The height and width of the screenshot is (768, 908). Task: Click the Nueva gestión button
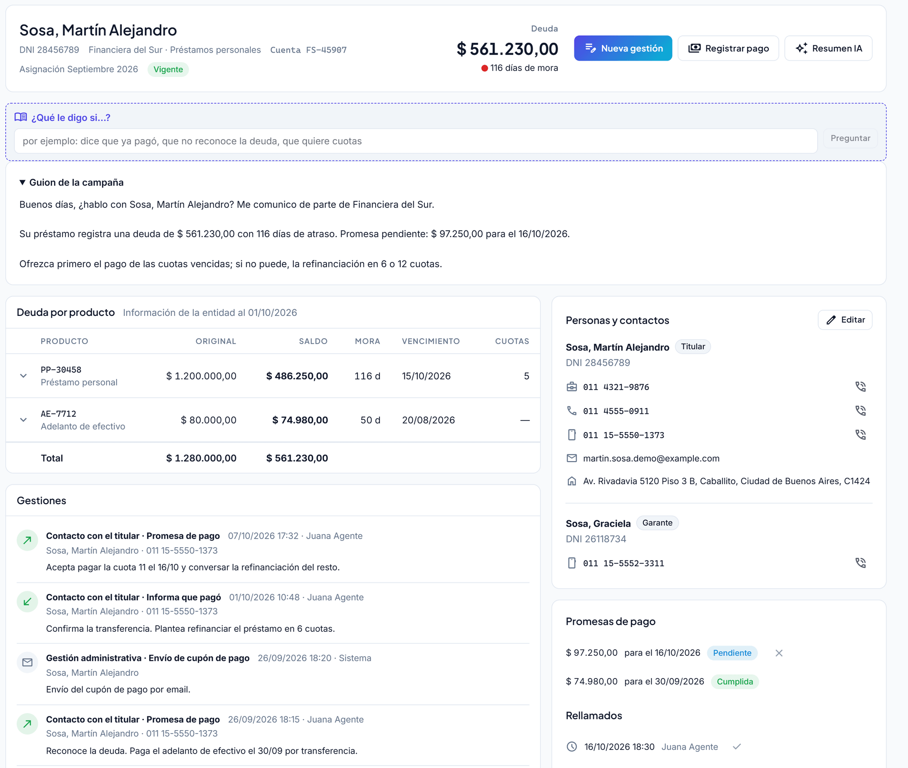pos(623,48)
